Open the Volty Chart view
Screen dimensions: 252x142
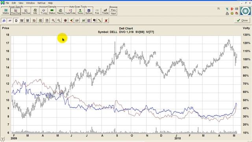tap(26, 11)
